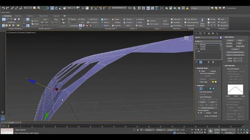Click the Redo arrow icon
Screen dimensions: 250x140
(x=7, y=8)
